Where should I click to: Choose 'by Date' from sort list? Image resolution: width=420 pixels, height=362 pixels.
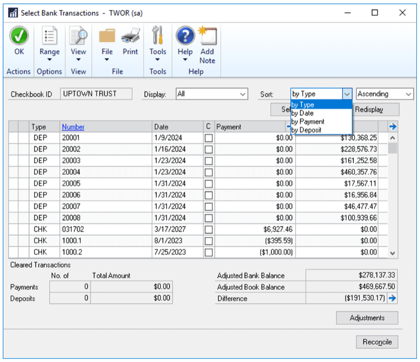point(303,113)
